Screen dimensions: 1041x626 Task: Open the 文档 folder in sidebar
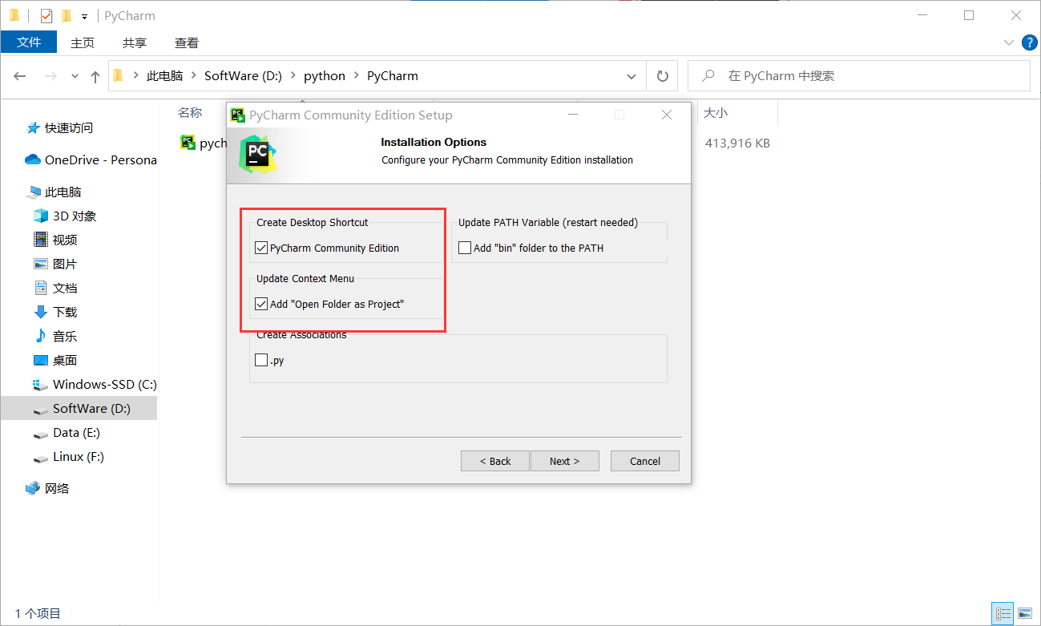tap(65, 289)
